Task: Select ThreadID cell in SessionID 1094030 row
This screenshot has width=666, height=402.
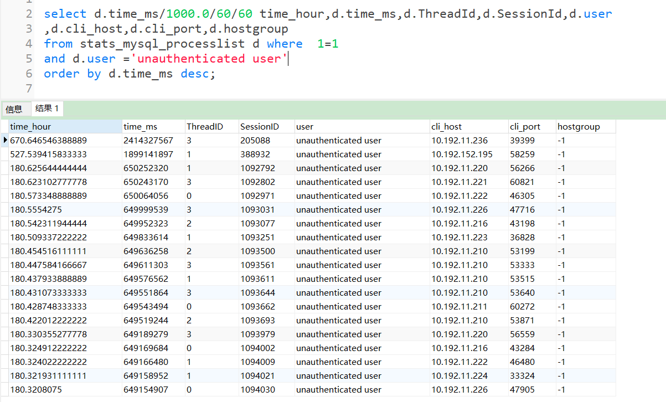Action: coord(211,390)
